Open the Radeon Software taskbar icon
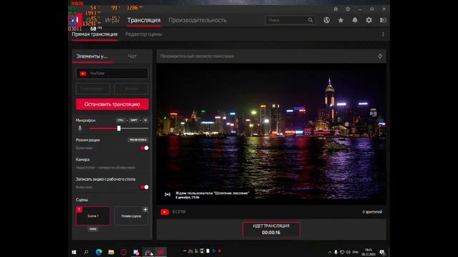This screenshot has height=257, width=458. point(160,252)
